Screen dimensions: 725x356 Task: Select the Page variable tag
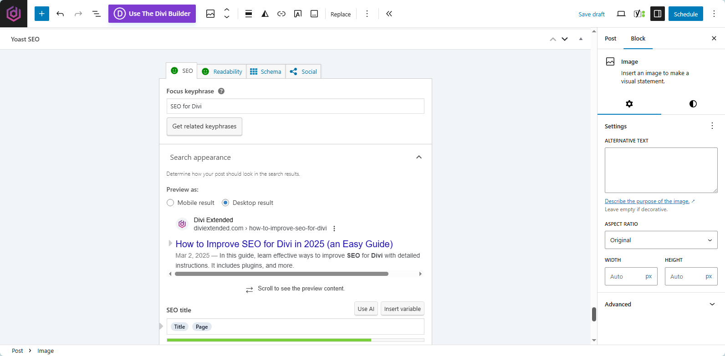click(x=202, y=327)
